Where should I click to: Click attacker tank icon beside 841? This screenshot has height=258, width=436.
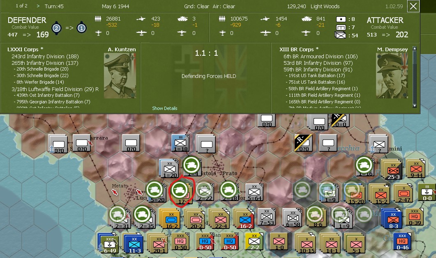pyautogui.click(x=307, y=19)
